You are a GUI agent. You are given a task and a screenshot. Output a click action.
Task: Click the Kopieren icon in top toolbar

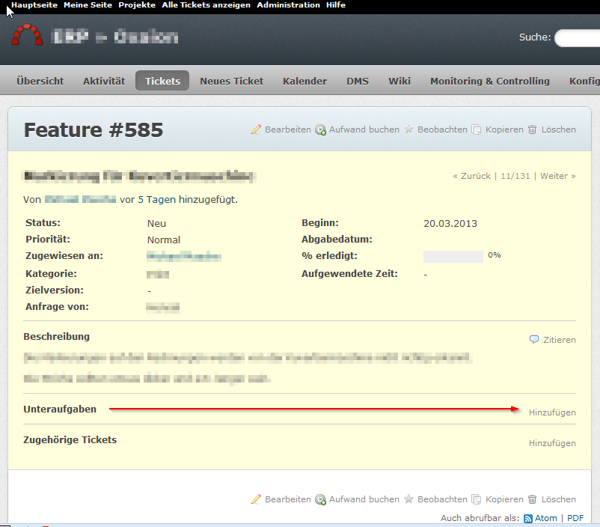476,130
